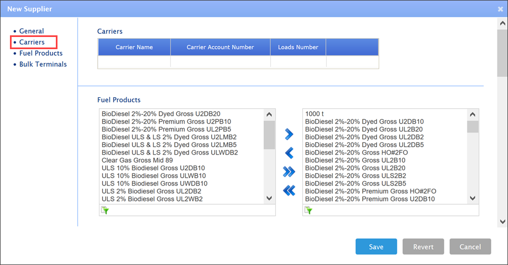
Task: Click the move selected right arrow
Action: point(289,134)
